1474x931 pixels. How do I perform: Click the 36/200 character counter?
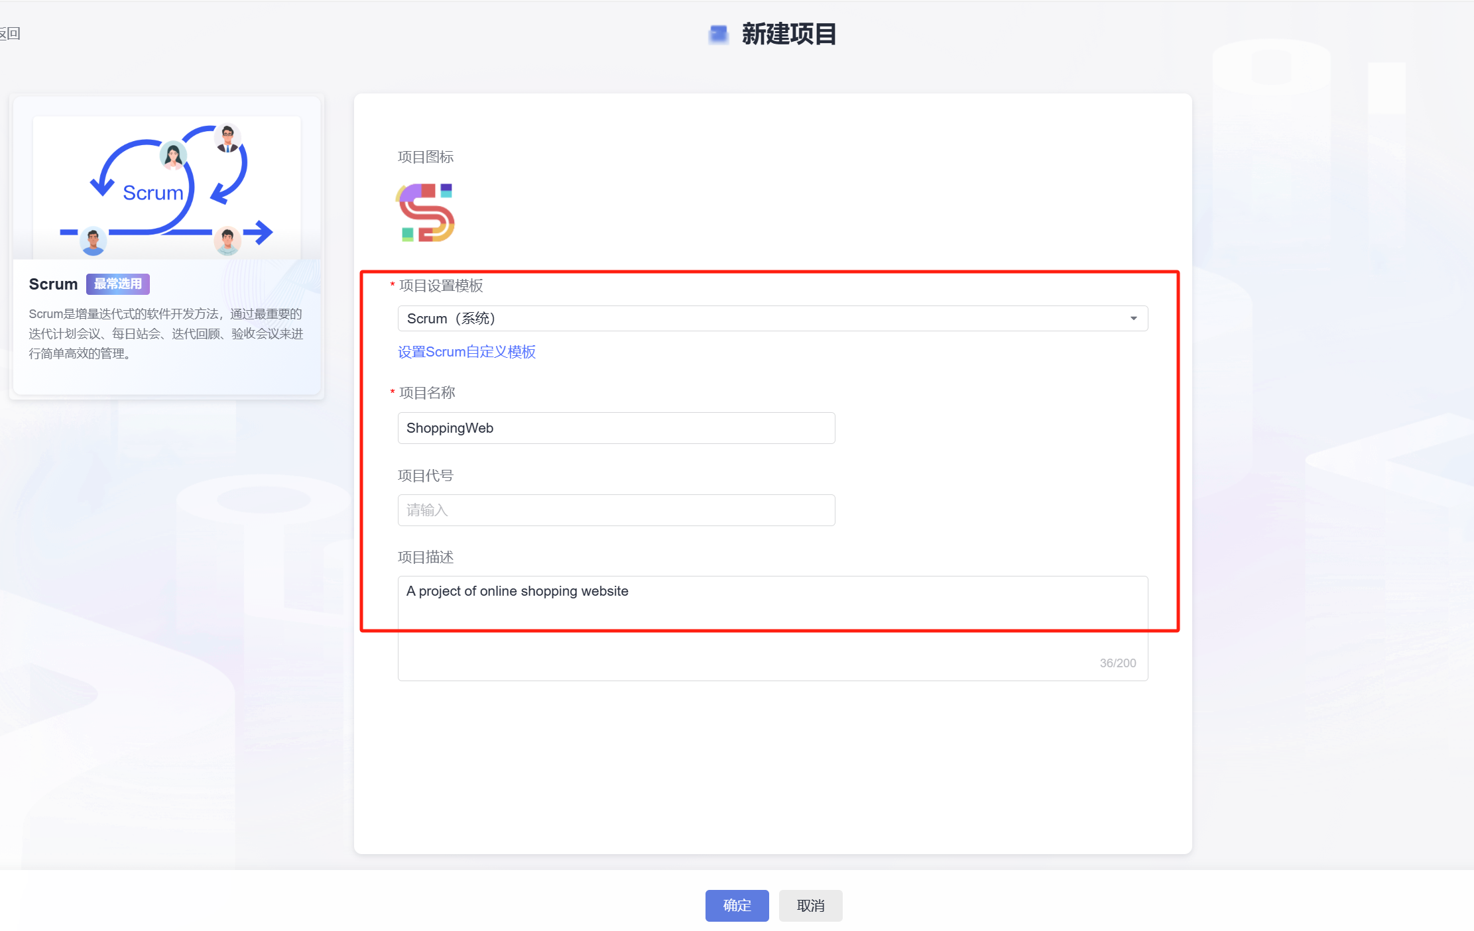tap(1117, 663)
